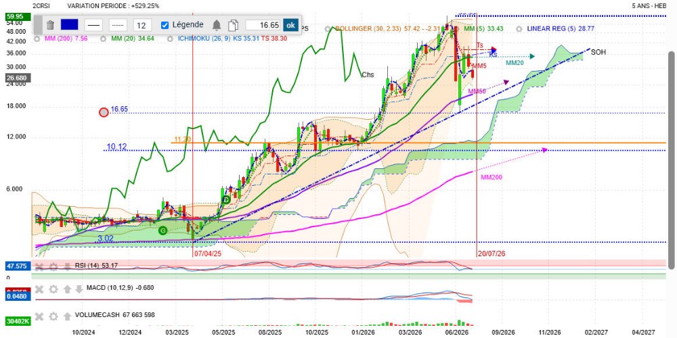Click the MM50 projection label
Viewport: 677px width, 338px height.
tap(477, 91)
